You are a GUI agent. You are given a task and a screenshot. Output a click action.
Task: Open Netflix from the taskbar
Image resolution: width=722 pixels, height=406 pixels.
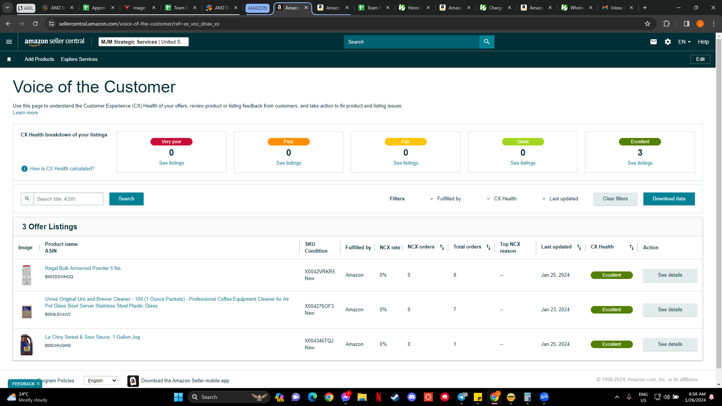coord(379,397)
